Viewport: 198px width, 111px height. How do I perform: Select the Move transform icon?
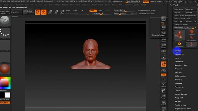click(50, 12)
